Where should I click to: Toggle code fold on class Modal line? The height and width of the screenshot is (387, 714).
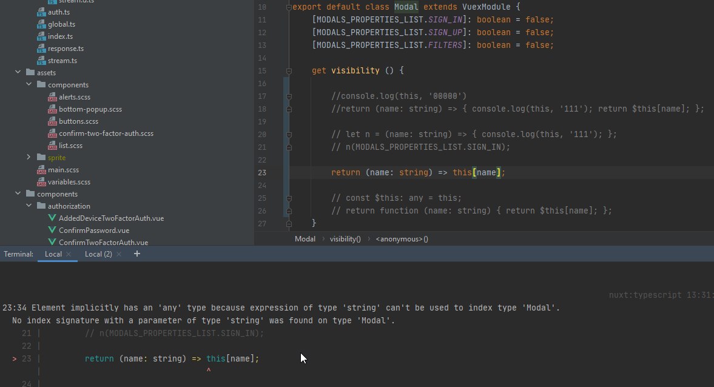pyautogui.click(x=289, y=7)
